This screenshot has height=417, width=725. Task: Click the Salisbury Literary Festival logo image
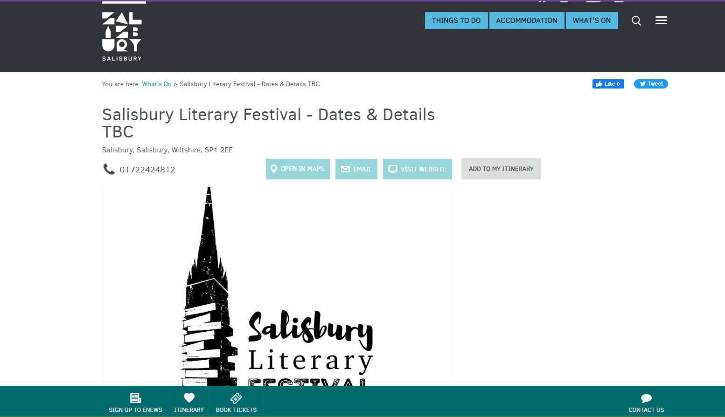coord(277,287)
